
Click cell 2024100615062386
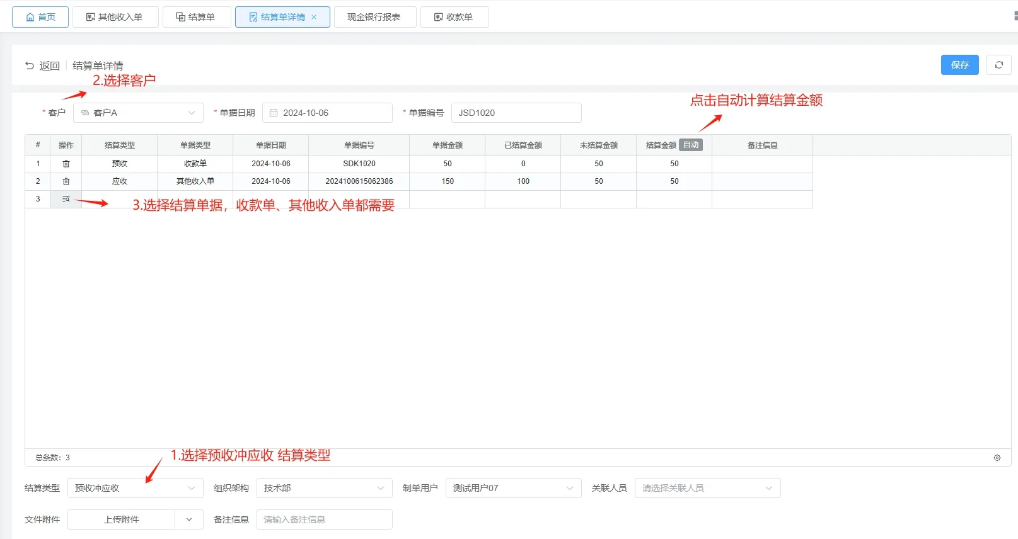point(359,181)
